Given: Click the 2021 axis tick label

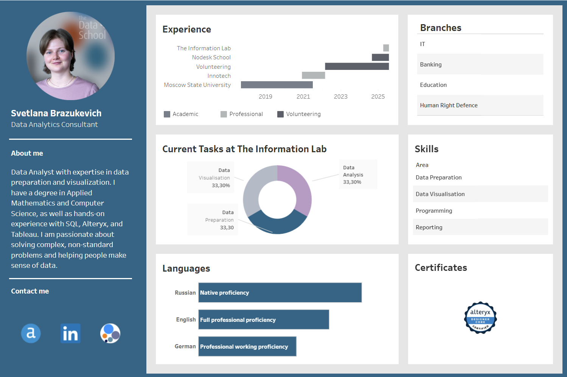Looking at the screenshot, I should [x=303, y=97].
